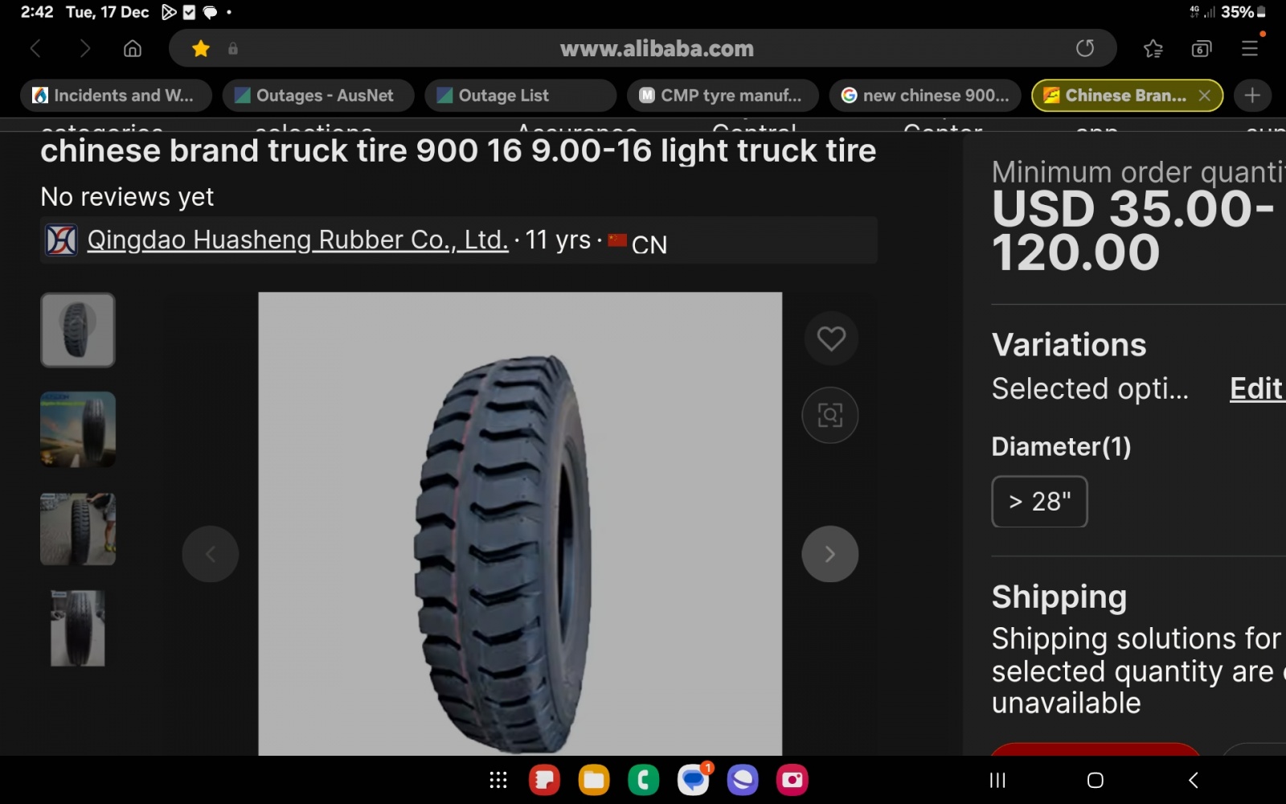Show previous product image with left arrow
Image resolution: width=1286 pixels, height=804 pixels.
coord(211,554)
